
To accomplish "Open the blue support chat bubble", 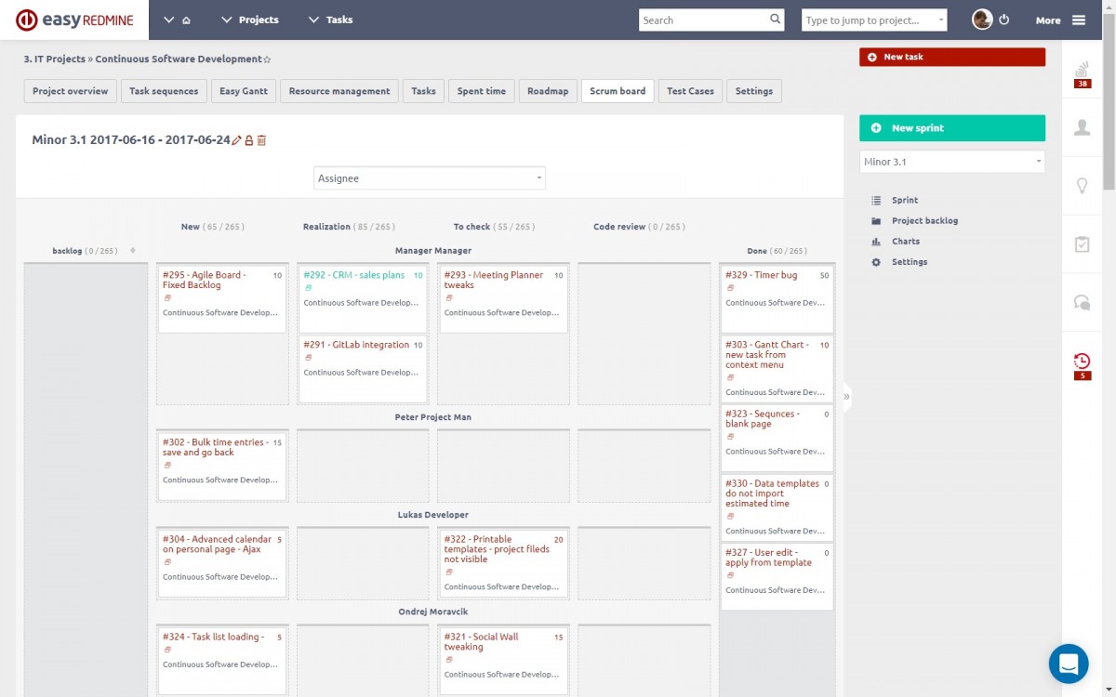I will (1069, 664).
